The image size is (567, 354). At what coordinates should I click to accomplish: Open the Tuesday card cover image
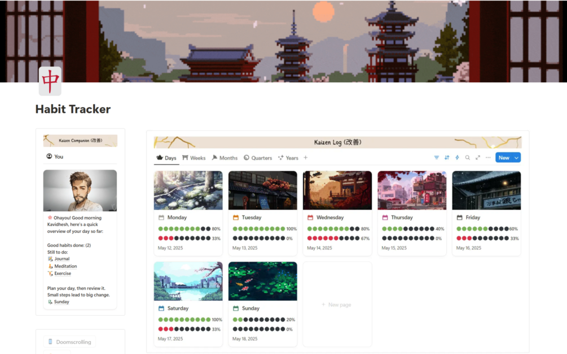[262, 191]
